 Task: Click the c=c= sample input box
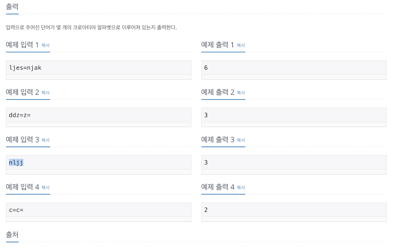coord(98,210)
